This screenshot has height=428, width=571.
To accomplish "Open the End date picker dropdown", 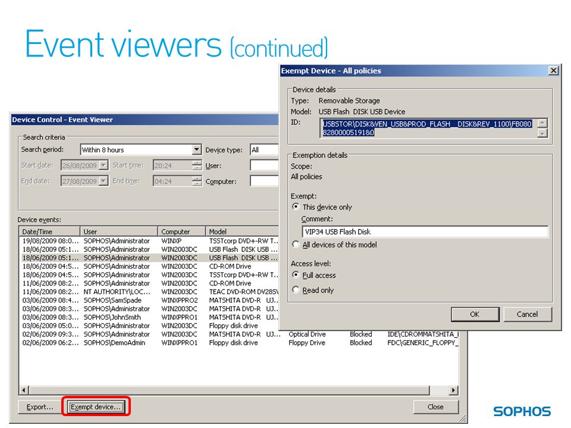I will click(103, 181).
